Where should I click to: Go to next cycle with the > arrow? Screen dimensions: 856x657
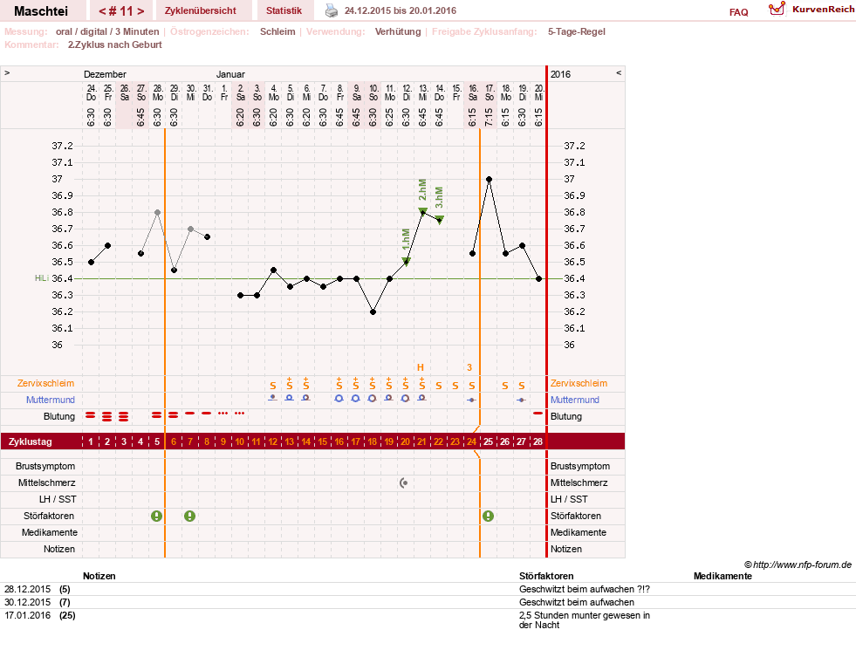click(x=140, y=11)
